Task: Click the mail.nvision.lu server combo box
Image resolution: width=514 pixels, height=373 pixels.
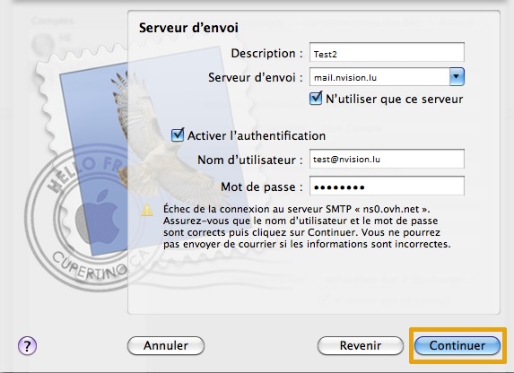Action: (x=387, y=77)
